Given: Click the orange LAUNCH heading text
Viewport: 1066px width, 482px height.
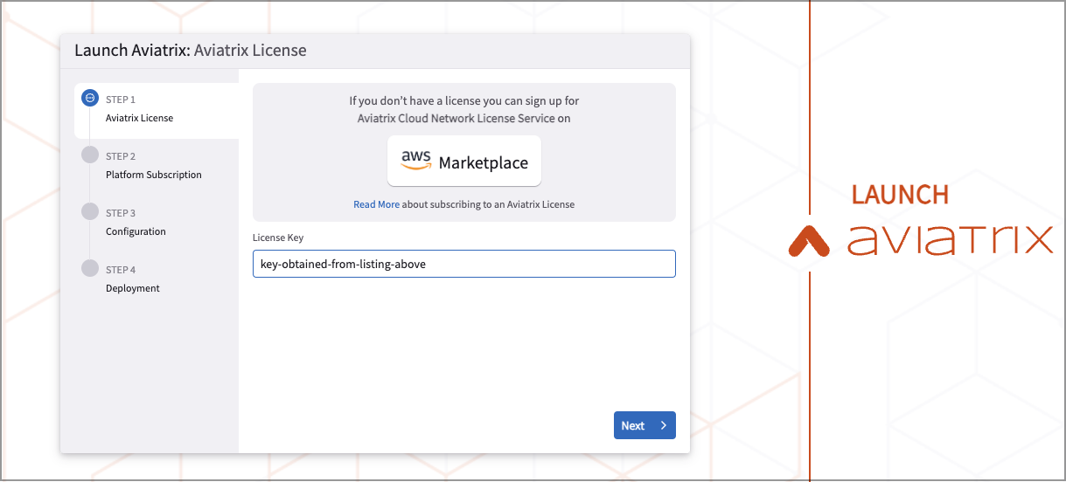Looking at the screenshot, I should [x=900, y=195].
